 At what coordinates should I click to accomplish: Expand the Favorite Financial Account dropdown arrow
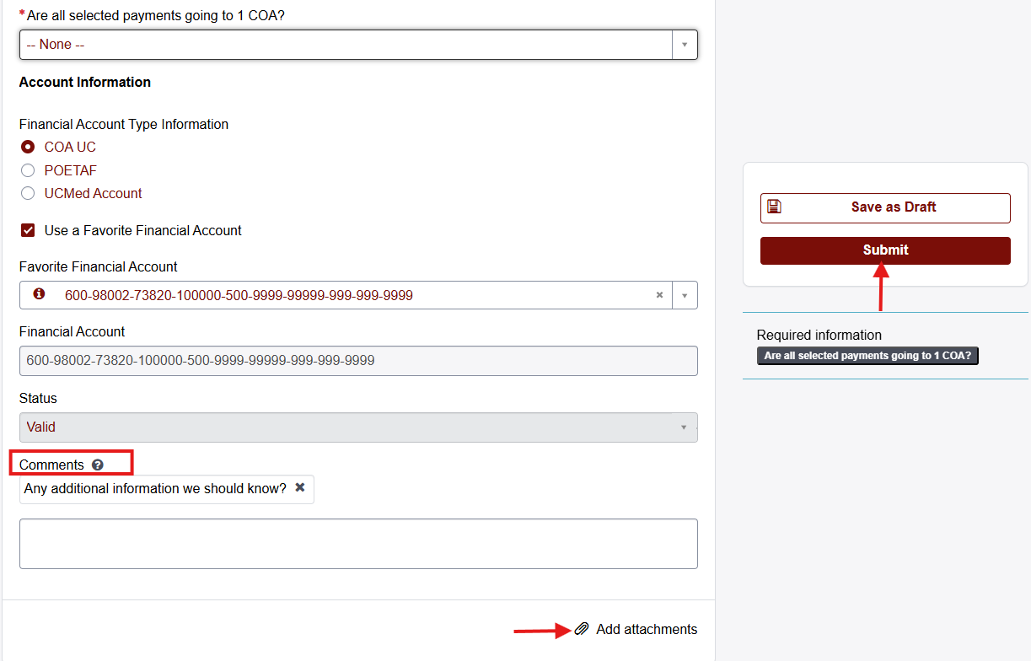pos(685,295)
